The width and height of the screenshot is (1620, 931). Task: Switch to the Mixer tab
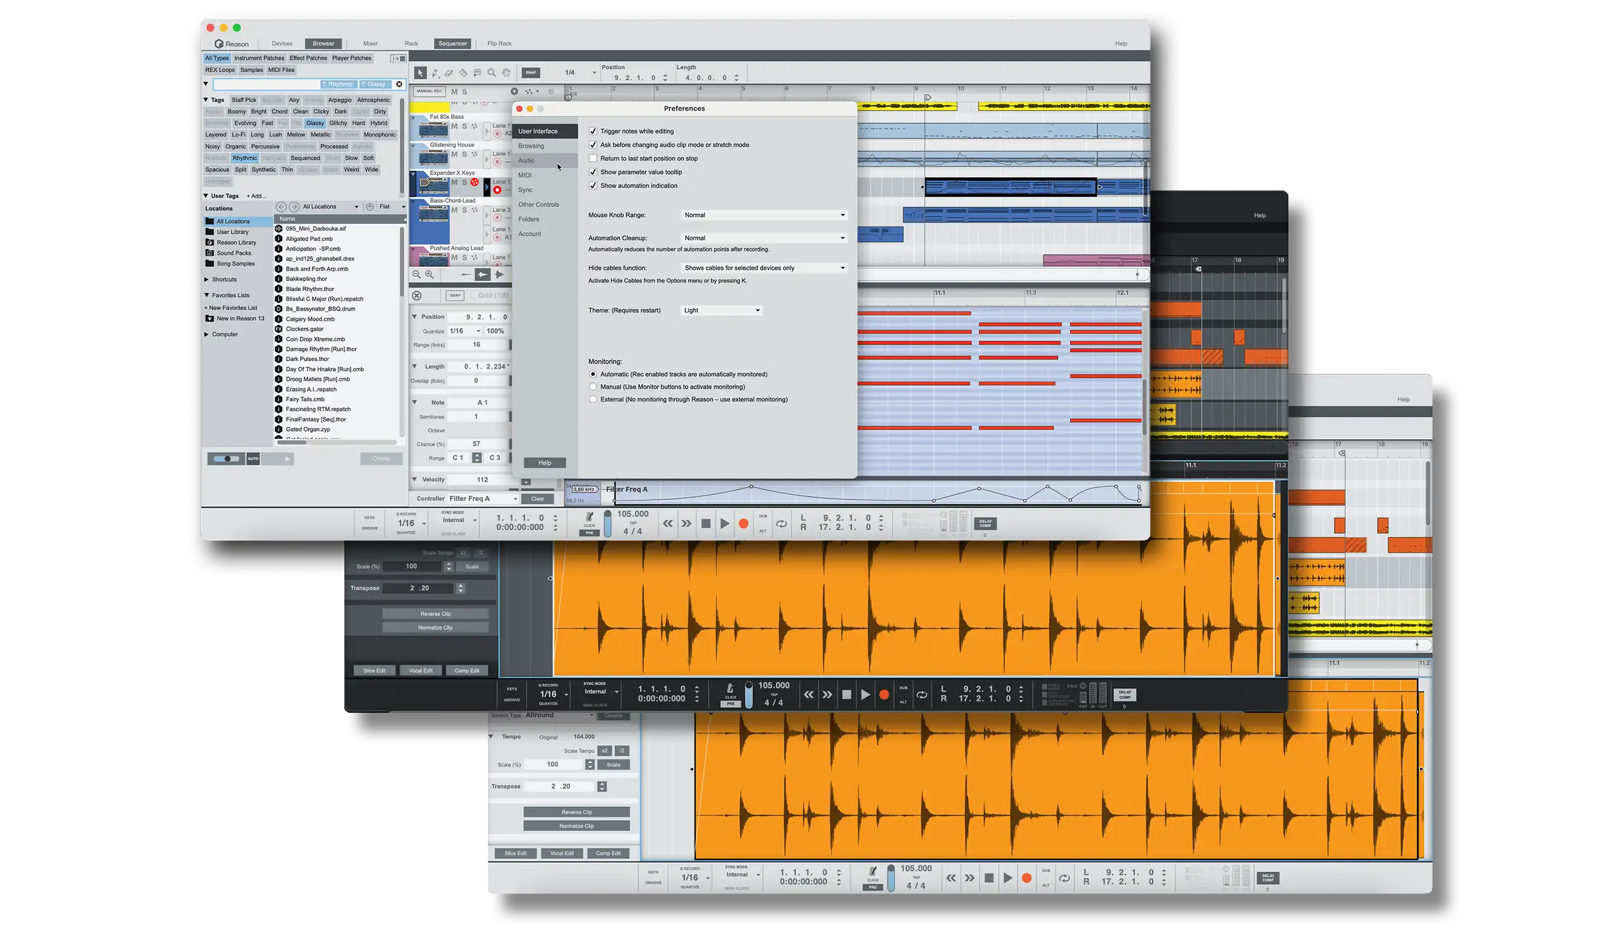[370, 44]
